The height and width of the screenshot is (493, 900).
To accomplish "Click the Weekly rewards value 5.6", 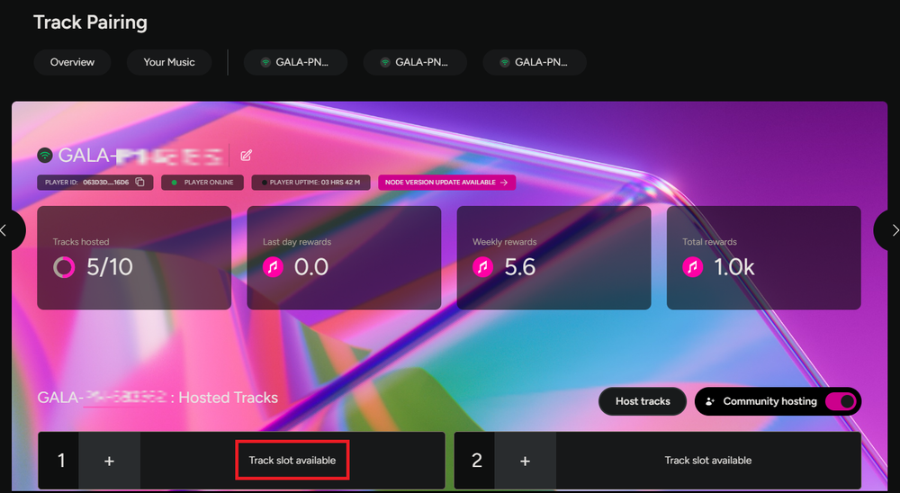I will coord(520,267).
